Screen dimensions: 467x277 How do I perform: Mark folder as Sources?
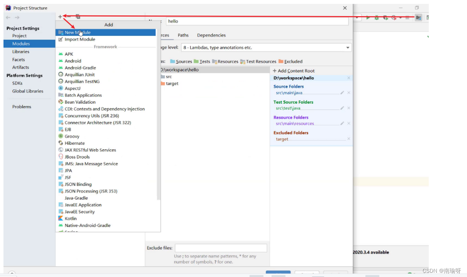click(x=181, y=61)
